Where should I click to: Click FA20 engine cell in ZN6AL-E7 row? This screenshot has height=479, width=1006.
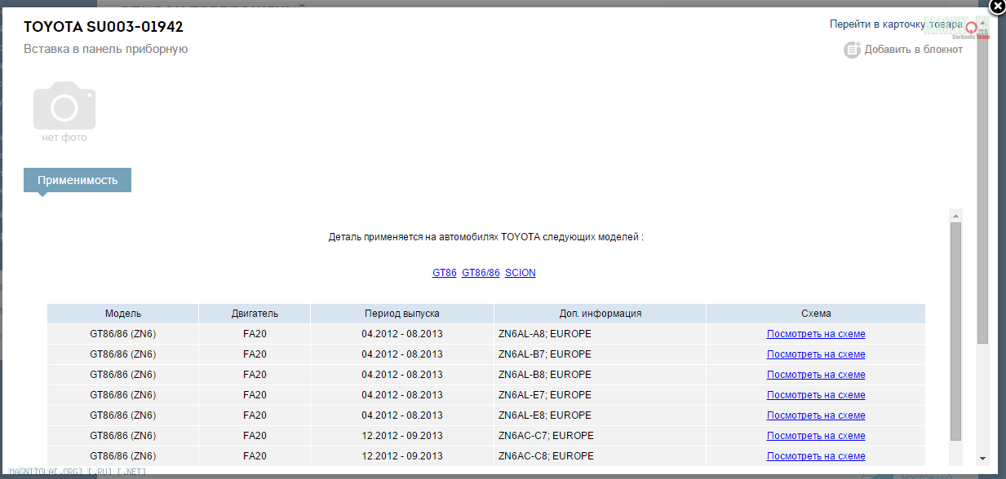(x=255, y=395)
